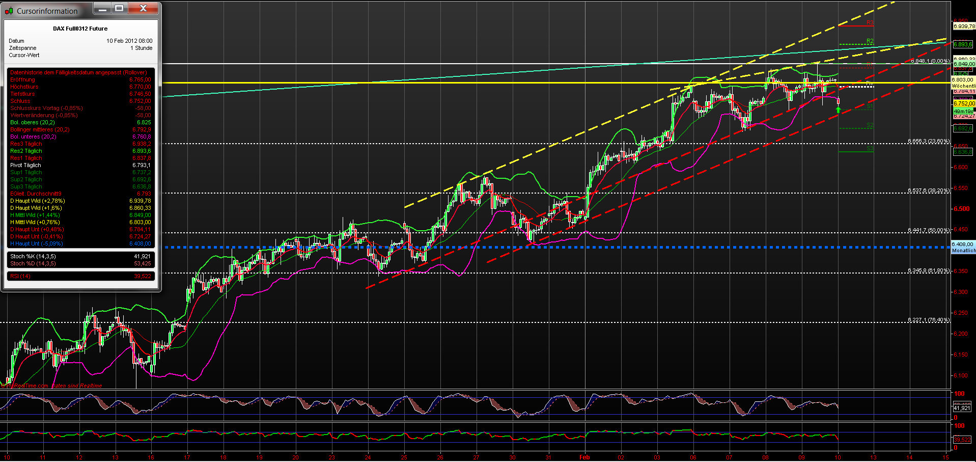Image resolution: width=976 pixels, height=462 pixels.
Task: Click the green 49m19s countdown tag
Action: [x=963, y=111]
